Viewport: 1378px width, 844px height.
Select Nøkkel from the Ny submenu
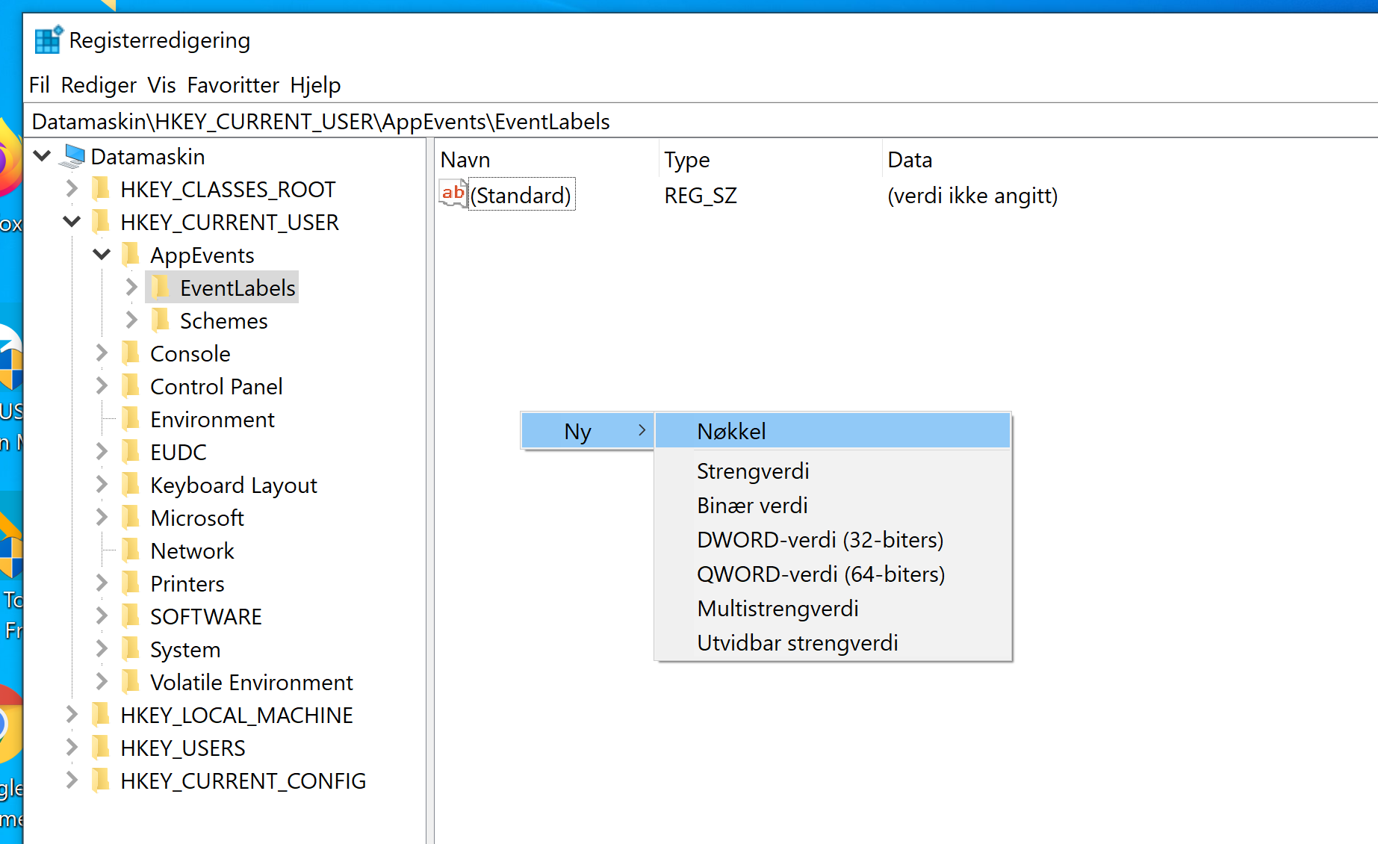tap(730, 431)
